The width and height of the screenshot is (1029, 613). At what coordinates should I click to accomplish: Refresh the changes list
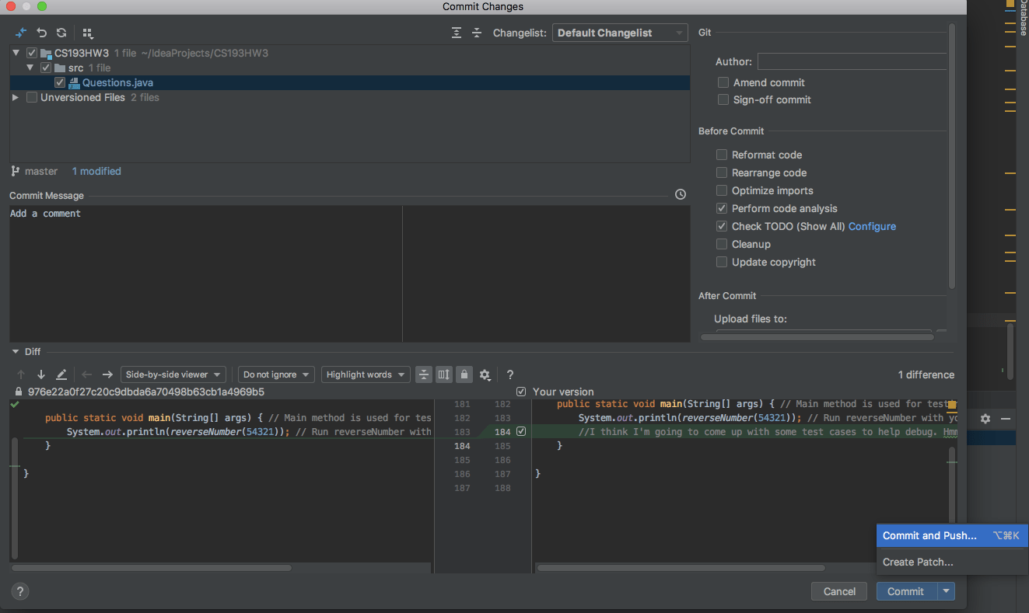[61, 33]
